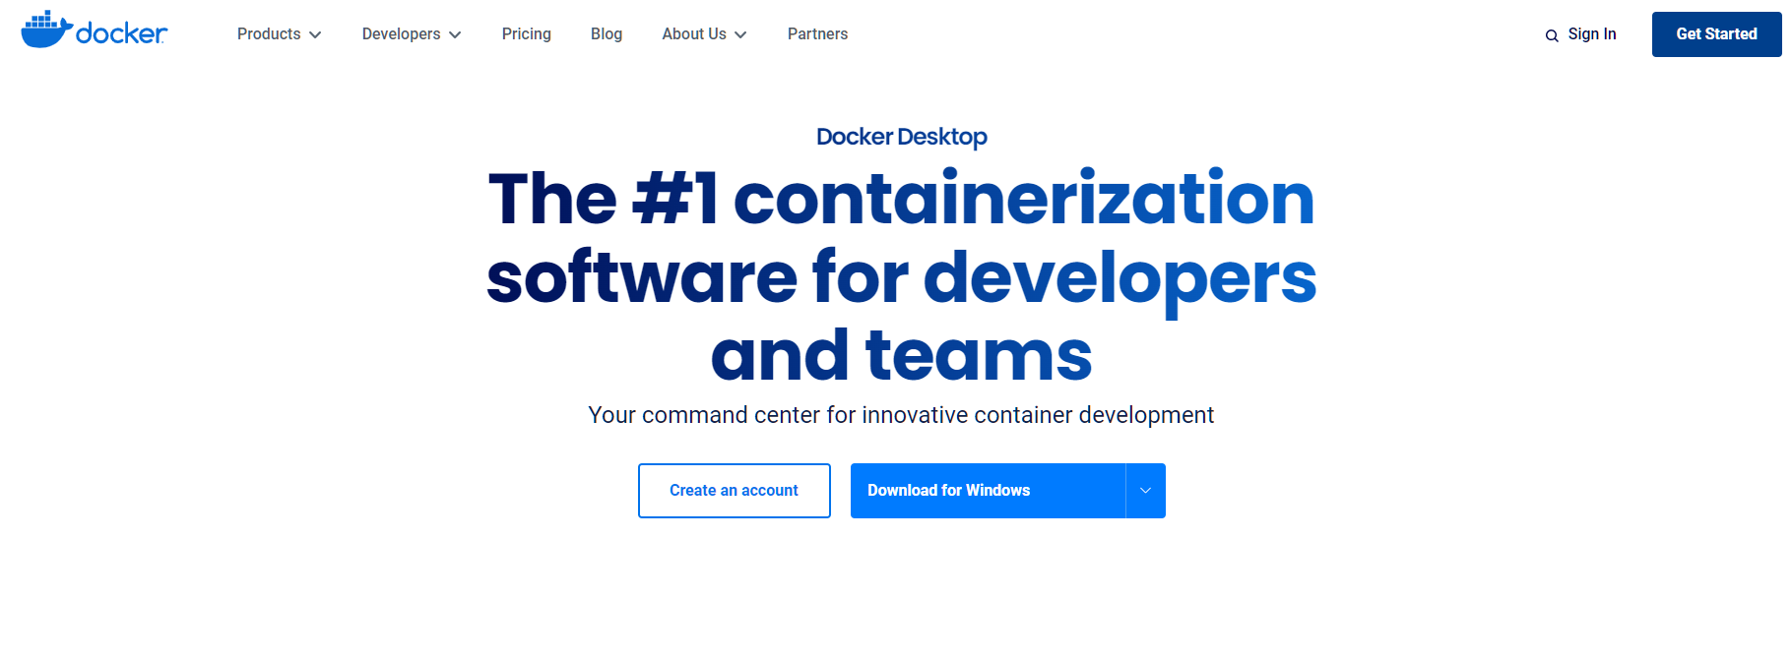Image resolution: width=1792 pixels, height=658 pixels.
Task: Go to the Pricing page
Action: tap(527, 33)
